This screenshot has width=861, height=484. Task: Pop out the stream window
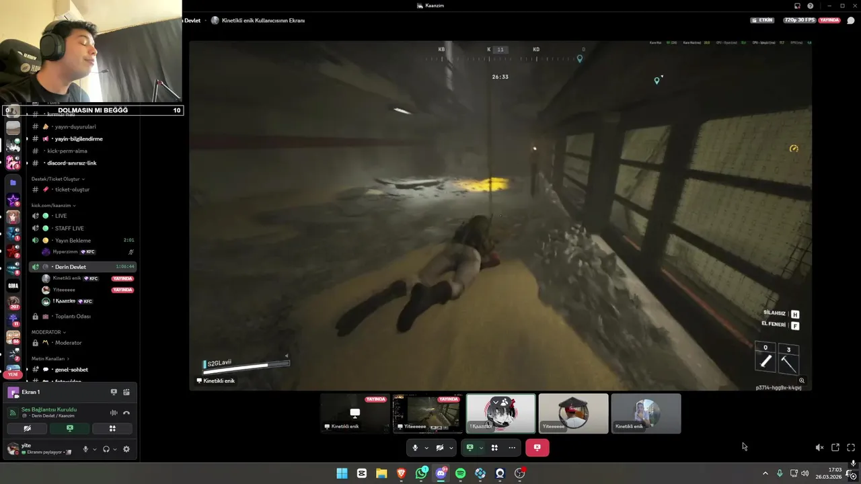tap(835, 448)
